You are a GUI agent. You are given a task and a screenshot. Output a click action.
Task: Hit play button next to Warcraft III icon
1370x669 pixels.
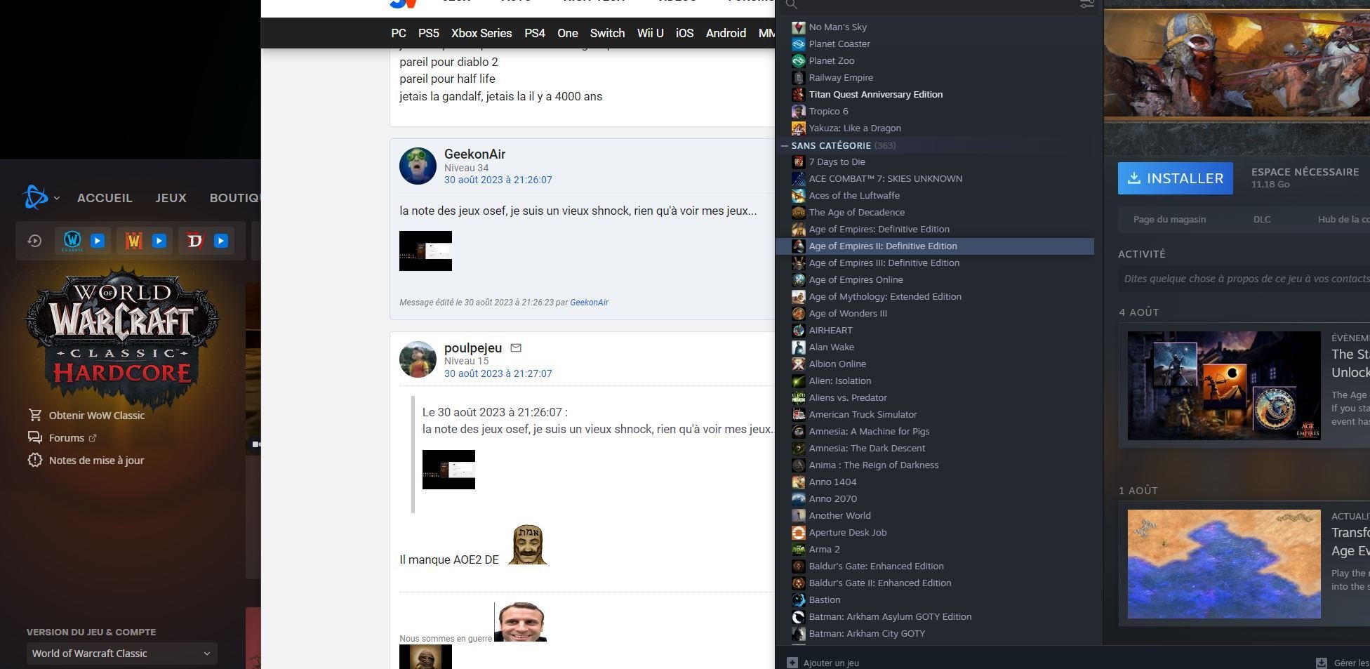(x=159, y=241)
